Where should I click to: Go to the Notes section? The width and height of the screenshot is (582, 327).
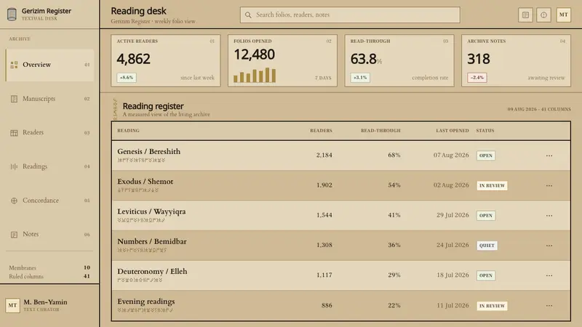[49, 234]
